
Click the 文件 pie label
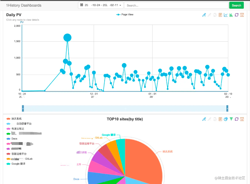pyautogui.click(x=79, y=164)
